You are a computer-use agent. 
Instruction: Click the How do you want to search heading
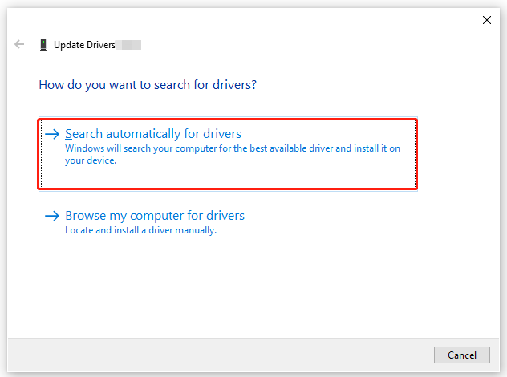click(x=148, y=85)
